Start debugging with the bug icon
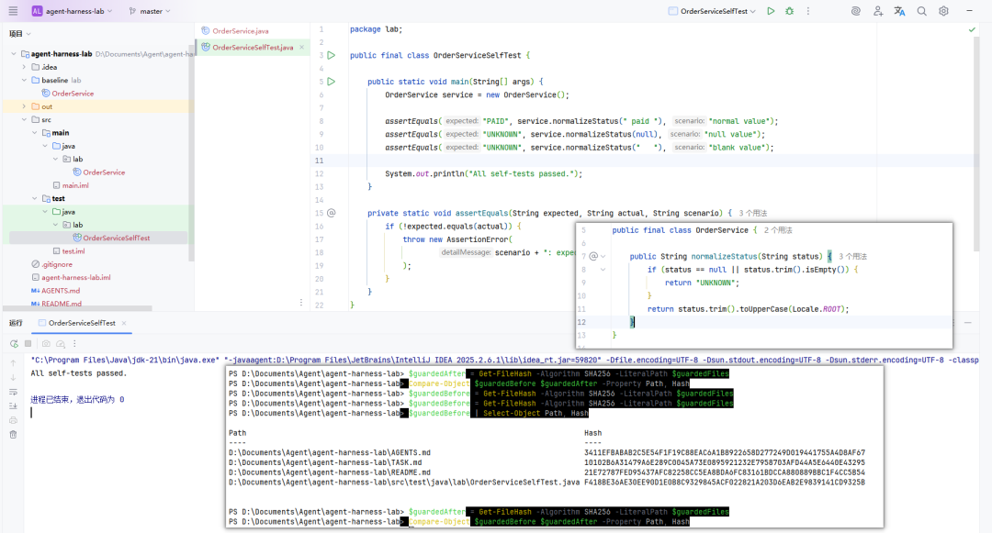 pos(790,11)
